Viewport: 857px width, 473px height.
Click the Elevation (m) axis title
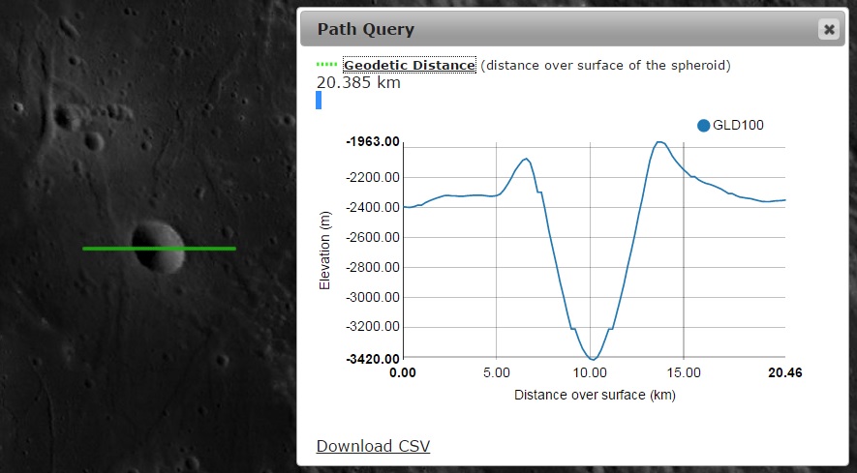pos(325,251)
